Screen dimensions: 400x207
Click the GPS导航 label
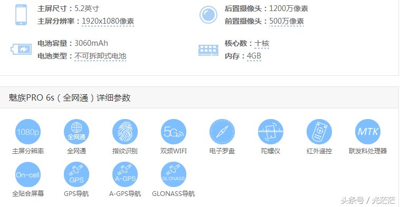(77, 194)
